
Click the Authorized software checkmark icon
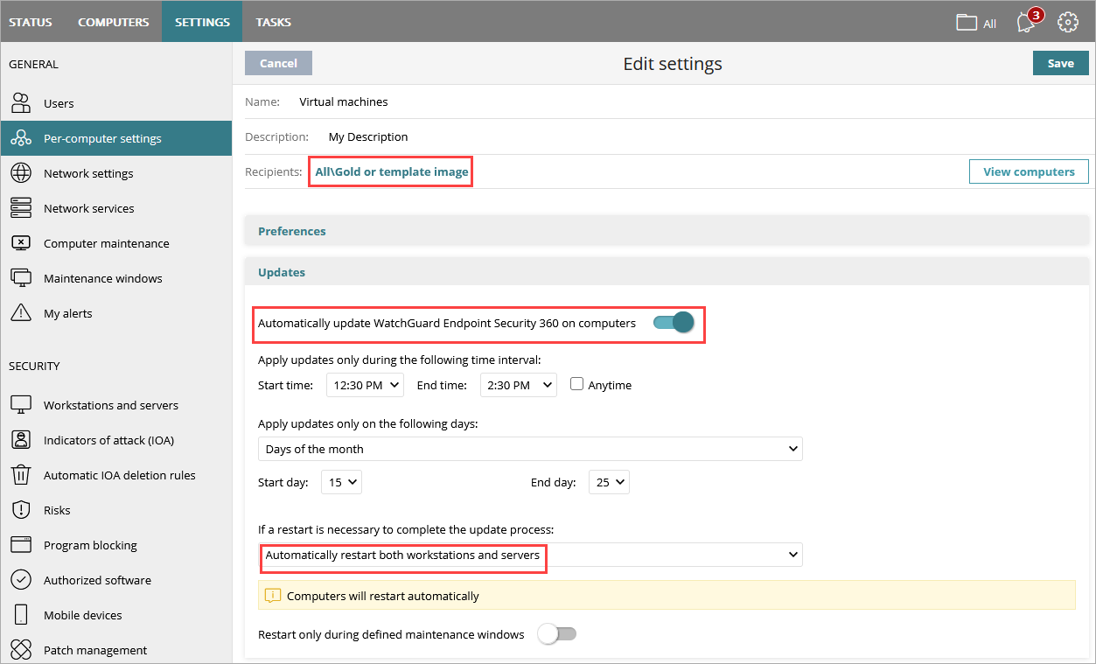click(x=21, y=580)
